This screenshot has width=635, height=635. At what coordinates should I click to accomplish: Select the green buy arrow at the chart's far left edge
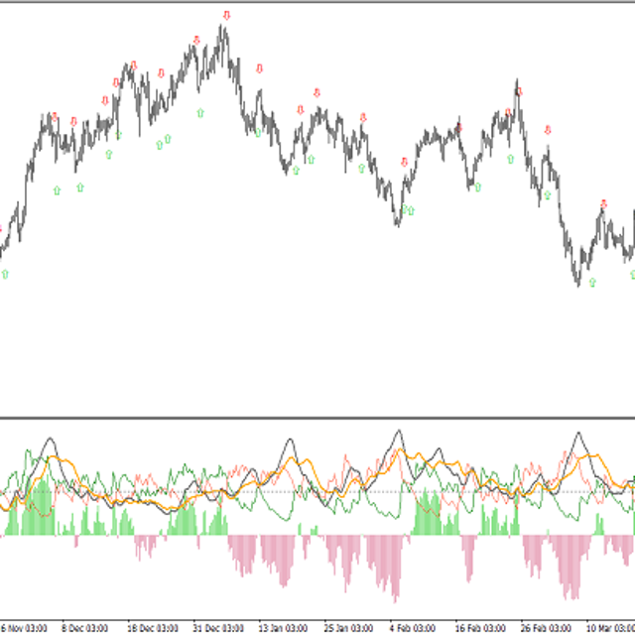tap(5, 273)
